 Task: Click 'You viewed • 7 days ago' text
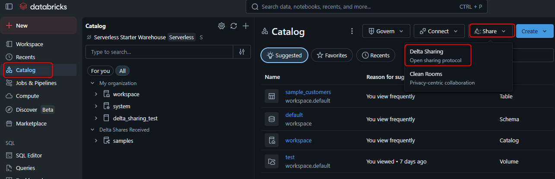[396, 162]
